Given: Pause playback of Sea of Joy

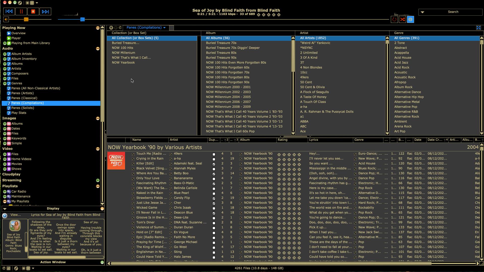Looking at the screenshot, I should pos(21,11).
